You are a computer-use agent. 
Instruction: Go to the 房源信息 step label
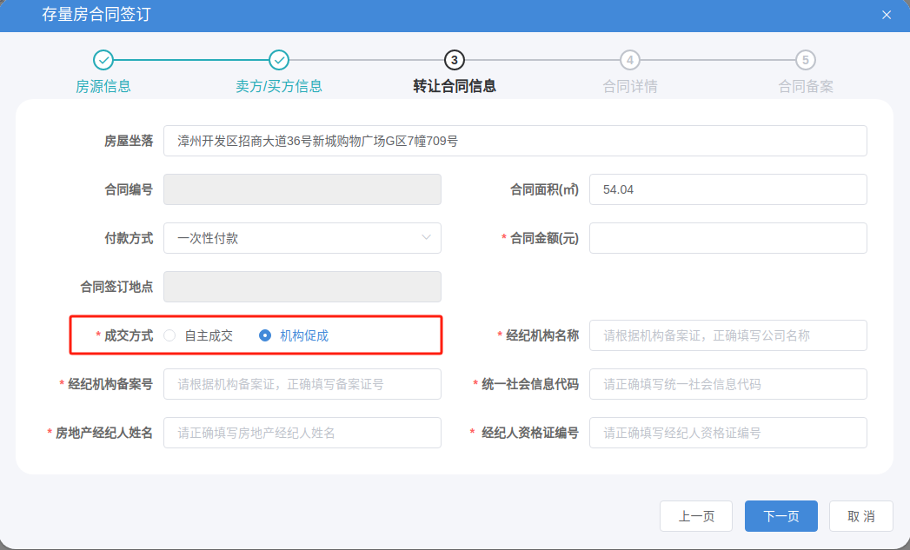pyautogui.click(x=103, y=86)
